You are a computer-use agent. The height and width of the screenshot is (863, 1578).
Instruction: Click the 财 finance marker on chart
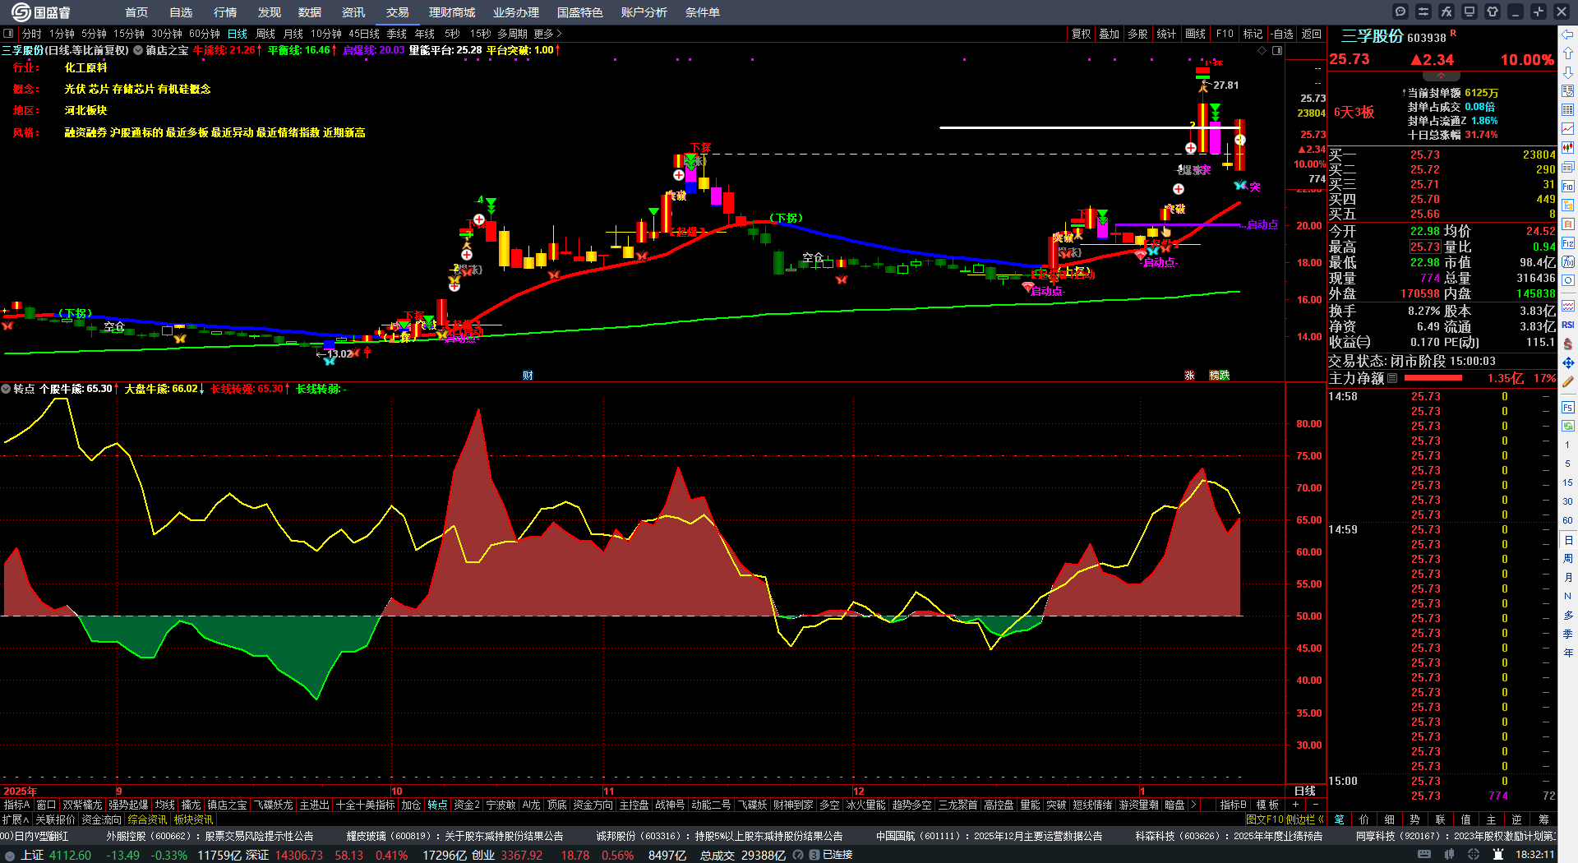coord(528,376)
